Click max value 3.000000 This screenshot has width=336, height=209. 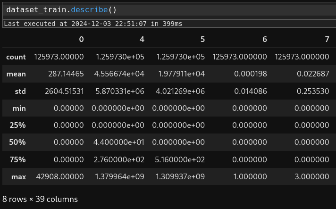click(312, 176)
